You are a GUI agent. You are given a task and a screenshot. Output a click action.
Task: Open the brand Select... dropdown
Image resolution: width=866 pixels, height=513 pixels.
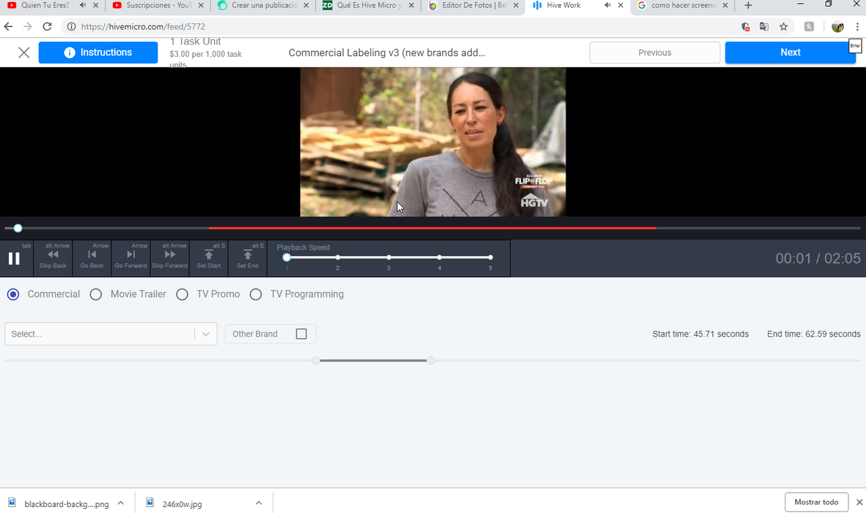click(x=111, y=334)
